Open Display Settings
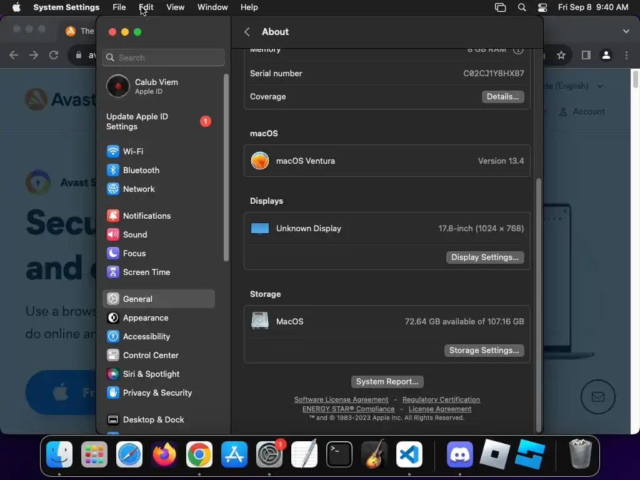This screenshot has height=480, width=640. point(485,257)
